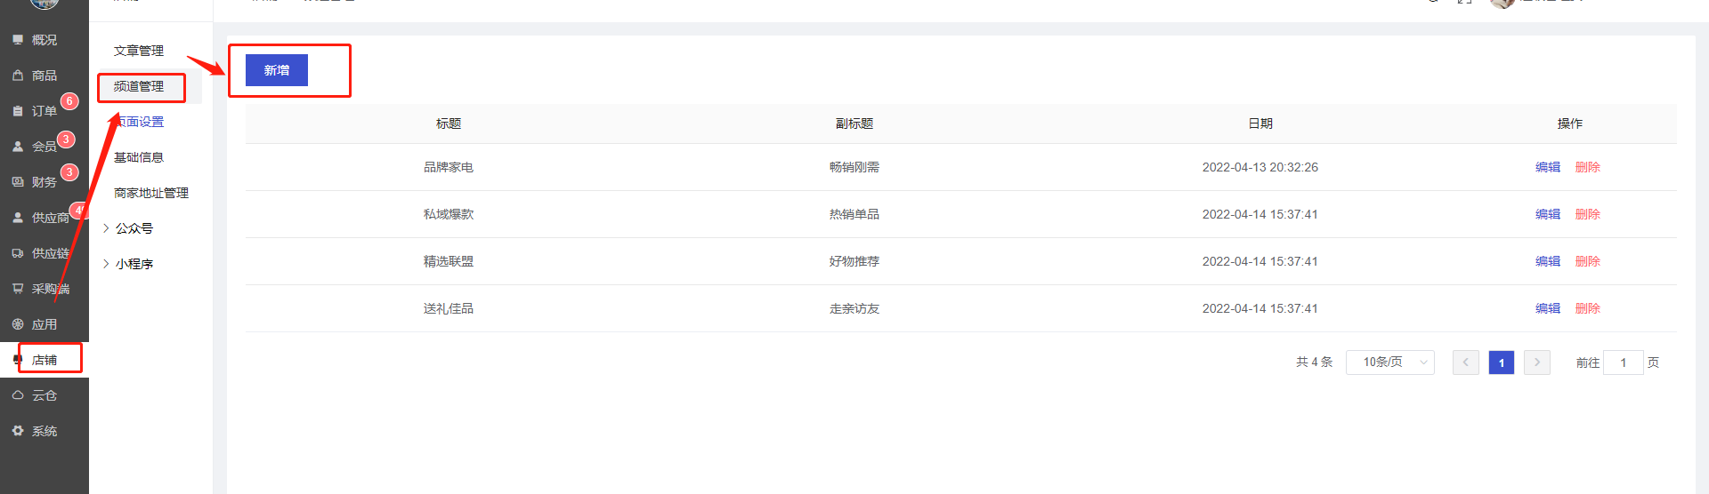The width and height of the screenshot is (1709, 494).
Task: Click the 热销单品 subtitle cell
Action: 854,214
